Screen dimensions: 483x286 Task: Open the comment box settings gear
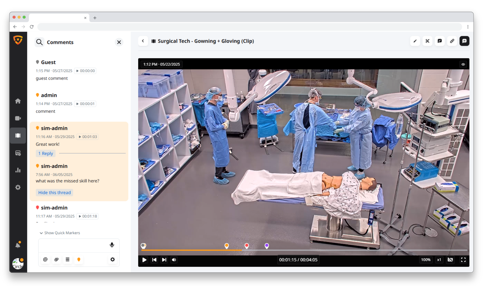[x=112, y=260]
